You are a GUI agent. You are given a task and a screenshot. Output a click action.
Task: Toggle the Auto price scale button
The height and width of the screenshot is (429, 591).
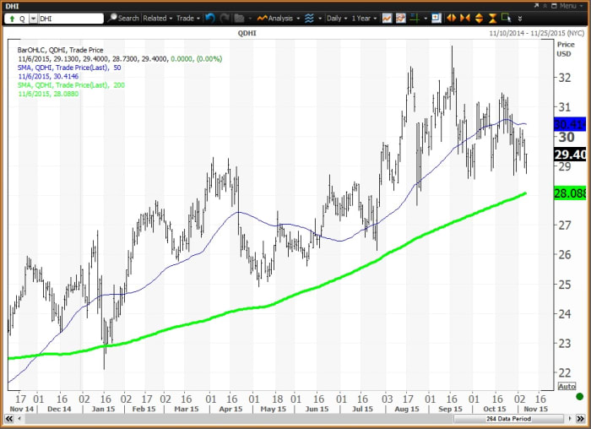click(567, 385)
